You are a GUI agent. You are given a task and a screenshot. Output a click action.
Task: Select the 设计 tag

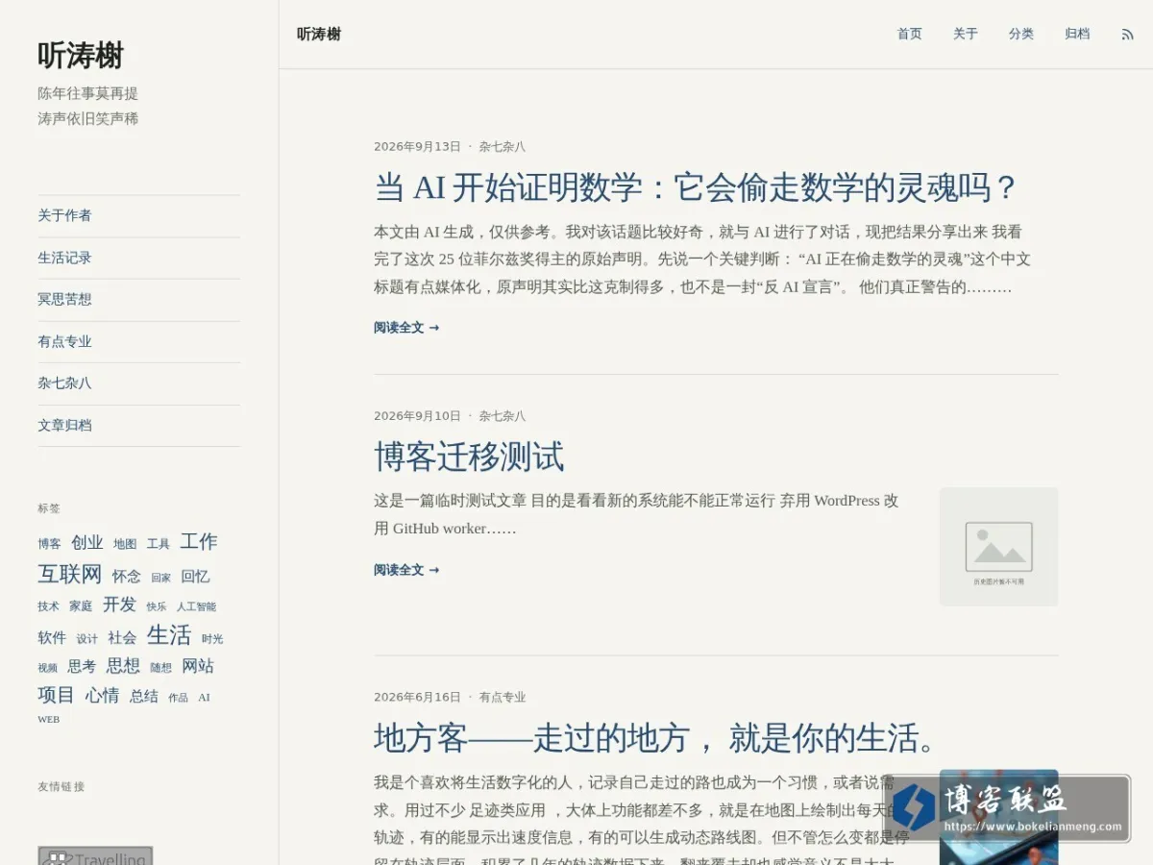(x=87, y=639)
